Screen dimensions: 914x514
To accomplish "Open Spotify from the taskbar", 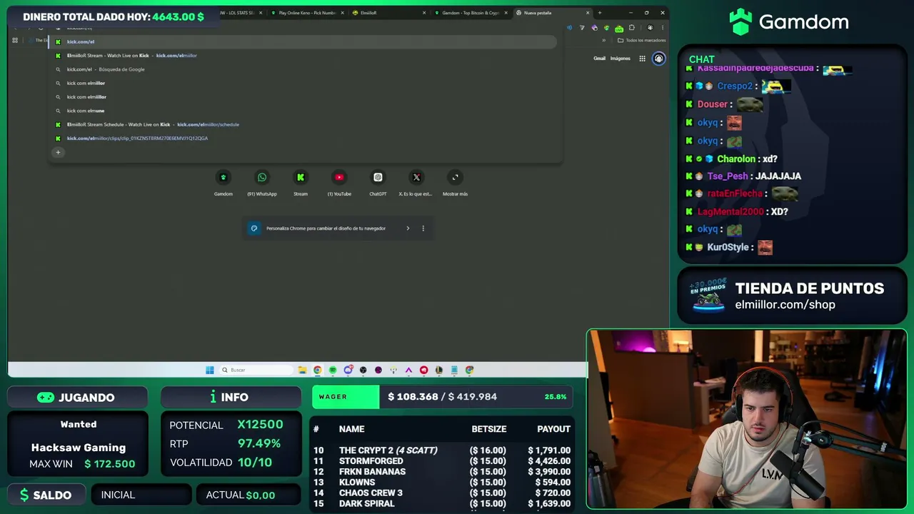I will coord(333,370).
